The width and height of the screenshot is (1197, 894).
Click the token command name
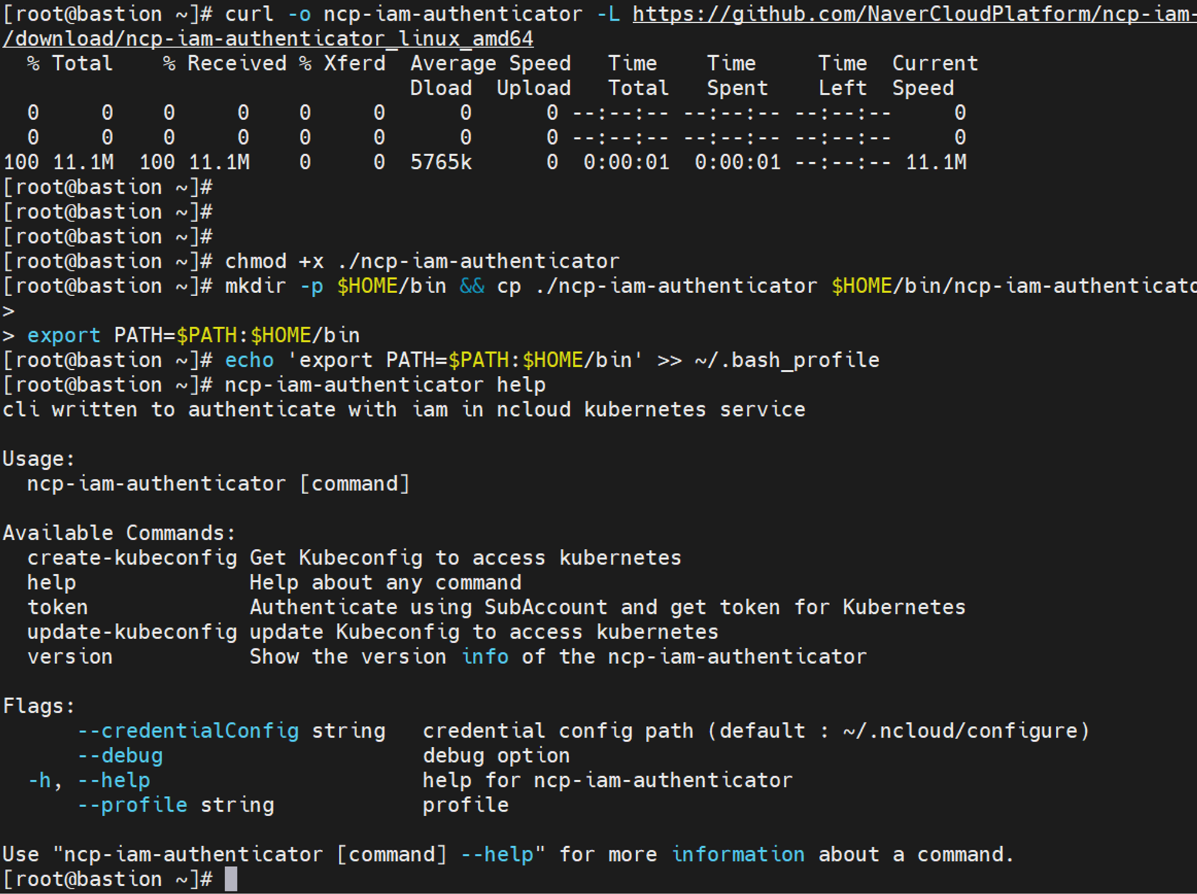57,607
